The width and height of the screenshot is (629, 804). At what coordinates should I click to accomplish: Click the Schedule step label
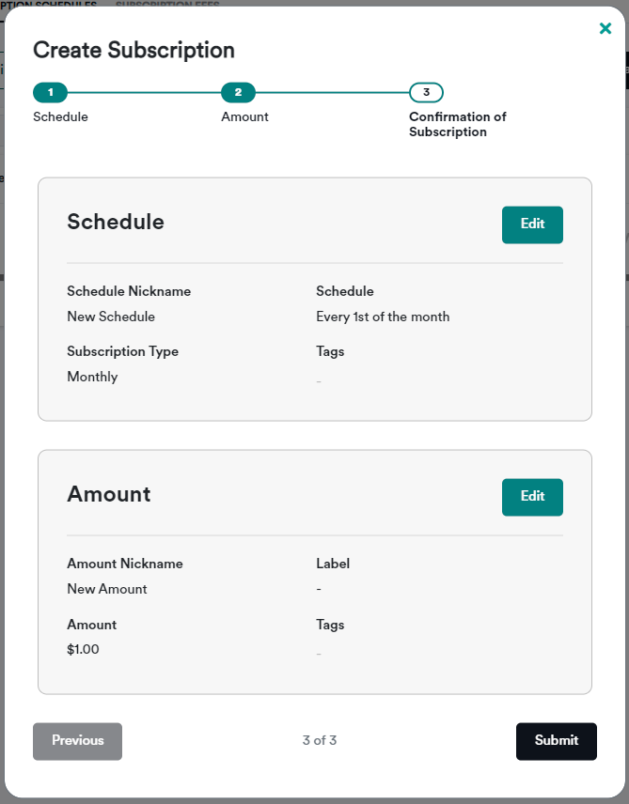tap(60, 116)
